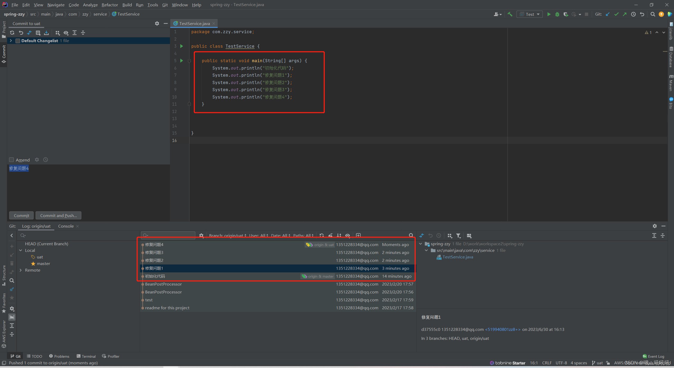Toggle the Database tool window stripe button
This screenshot has width=674, height=368.
tap(671, 57)
